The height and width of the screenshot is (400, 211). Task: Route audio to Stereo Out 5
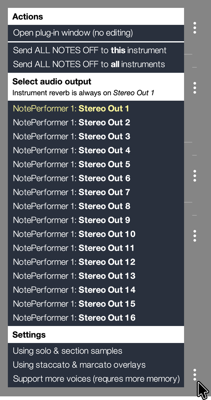tap(96, 164)
